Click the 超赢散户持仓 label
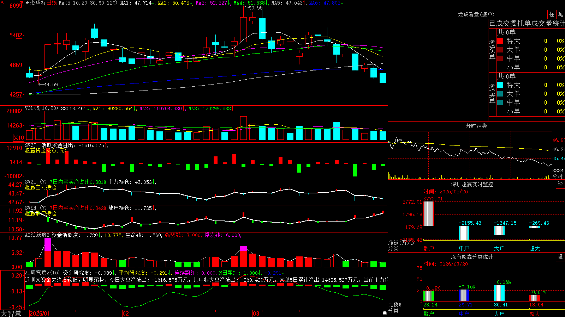The width and height of the screenshot is (565, 317). 41,213
